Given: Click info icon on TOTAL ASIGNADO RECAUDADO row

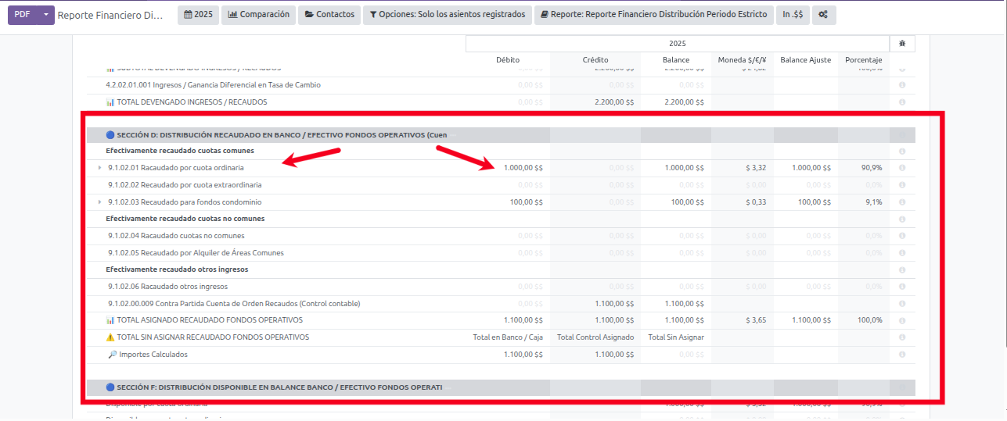Looking at the screenshot, I should point(902,320).
